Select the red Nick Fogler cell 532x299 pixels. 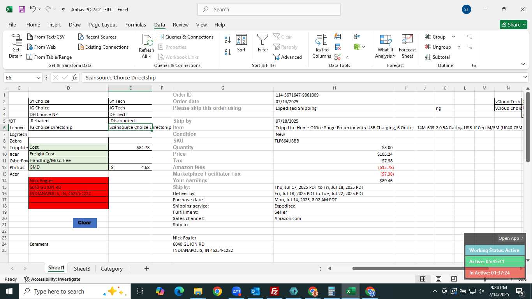point(69,181)
